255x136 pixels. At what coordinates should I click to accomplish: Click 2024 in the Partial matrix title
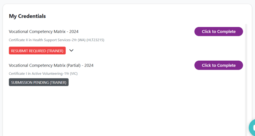pos(89,65)
